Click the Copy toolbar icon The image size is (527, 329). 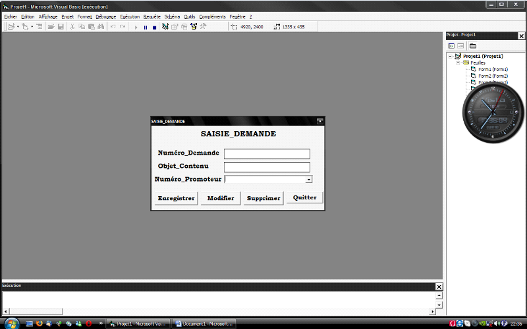pos(82,26)
